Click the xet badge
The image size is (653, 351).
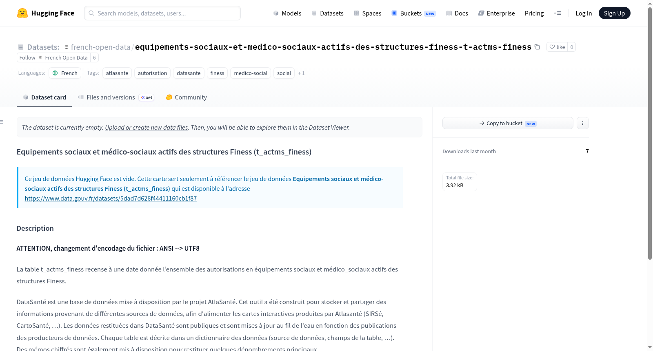[x=147, y=97]
